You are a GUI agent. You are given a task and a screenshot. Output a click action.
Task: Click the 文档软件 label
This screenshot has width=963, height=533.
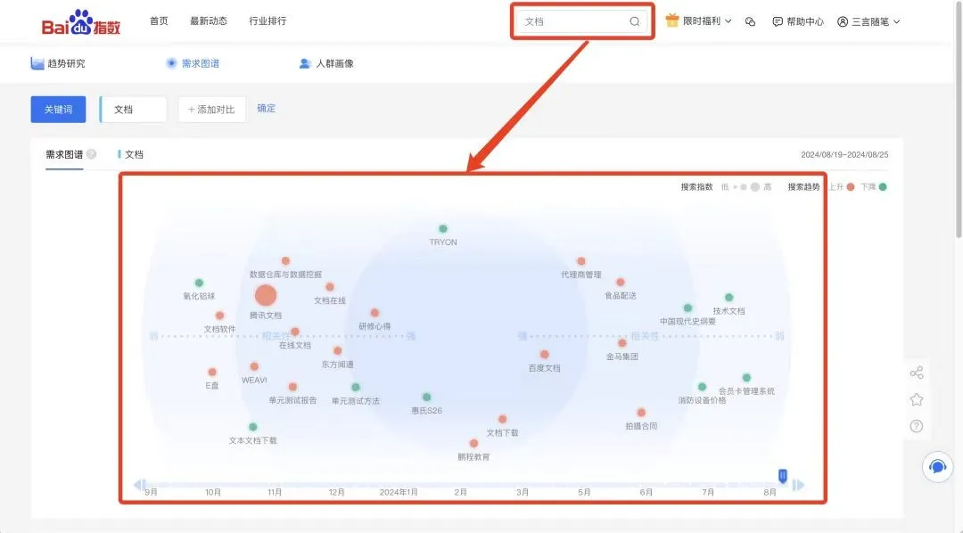point(220,329)
